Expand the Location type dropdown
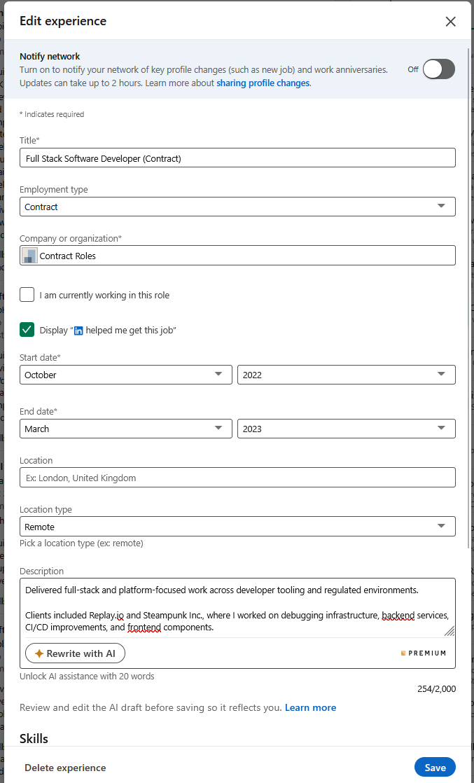 click(237, 527)
